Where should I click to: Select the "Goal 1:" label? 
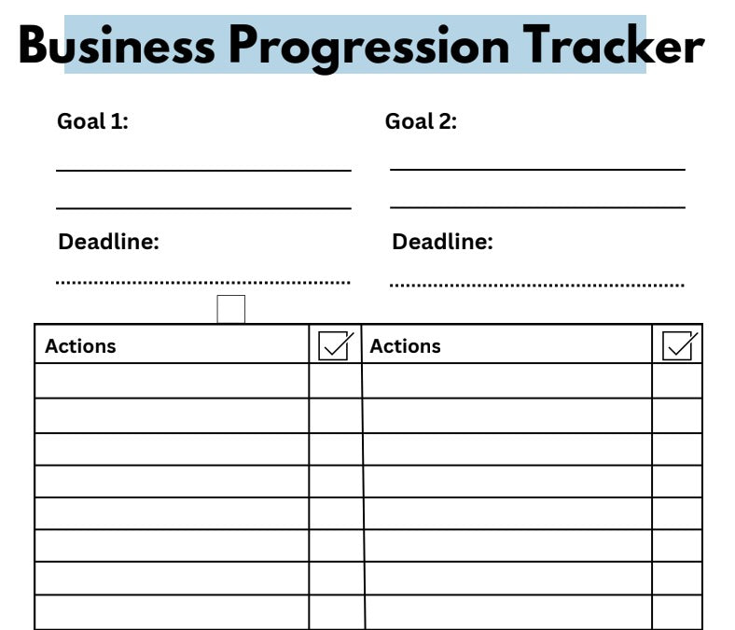[92, 121]
